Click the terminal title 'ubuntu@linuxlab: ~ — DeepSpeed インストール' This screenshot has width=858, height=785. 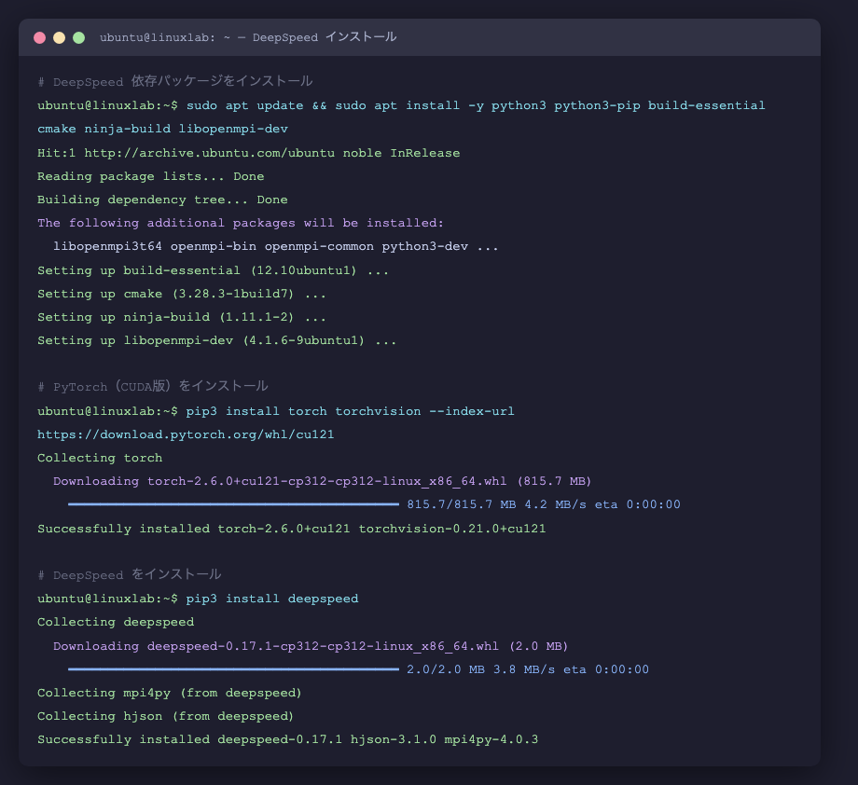pos(248,37)
